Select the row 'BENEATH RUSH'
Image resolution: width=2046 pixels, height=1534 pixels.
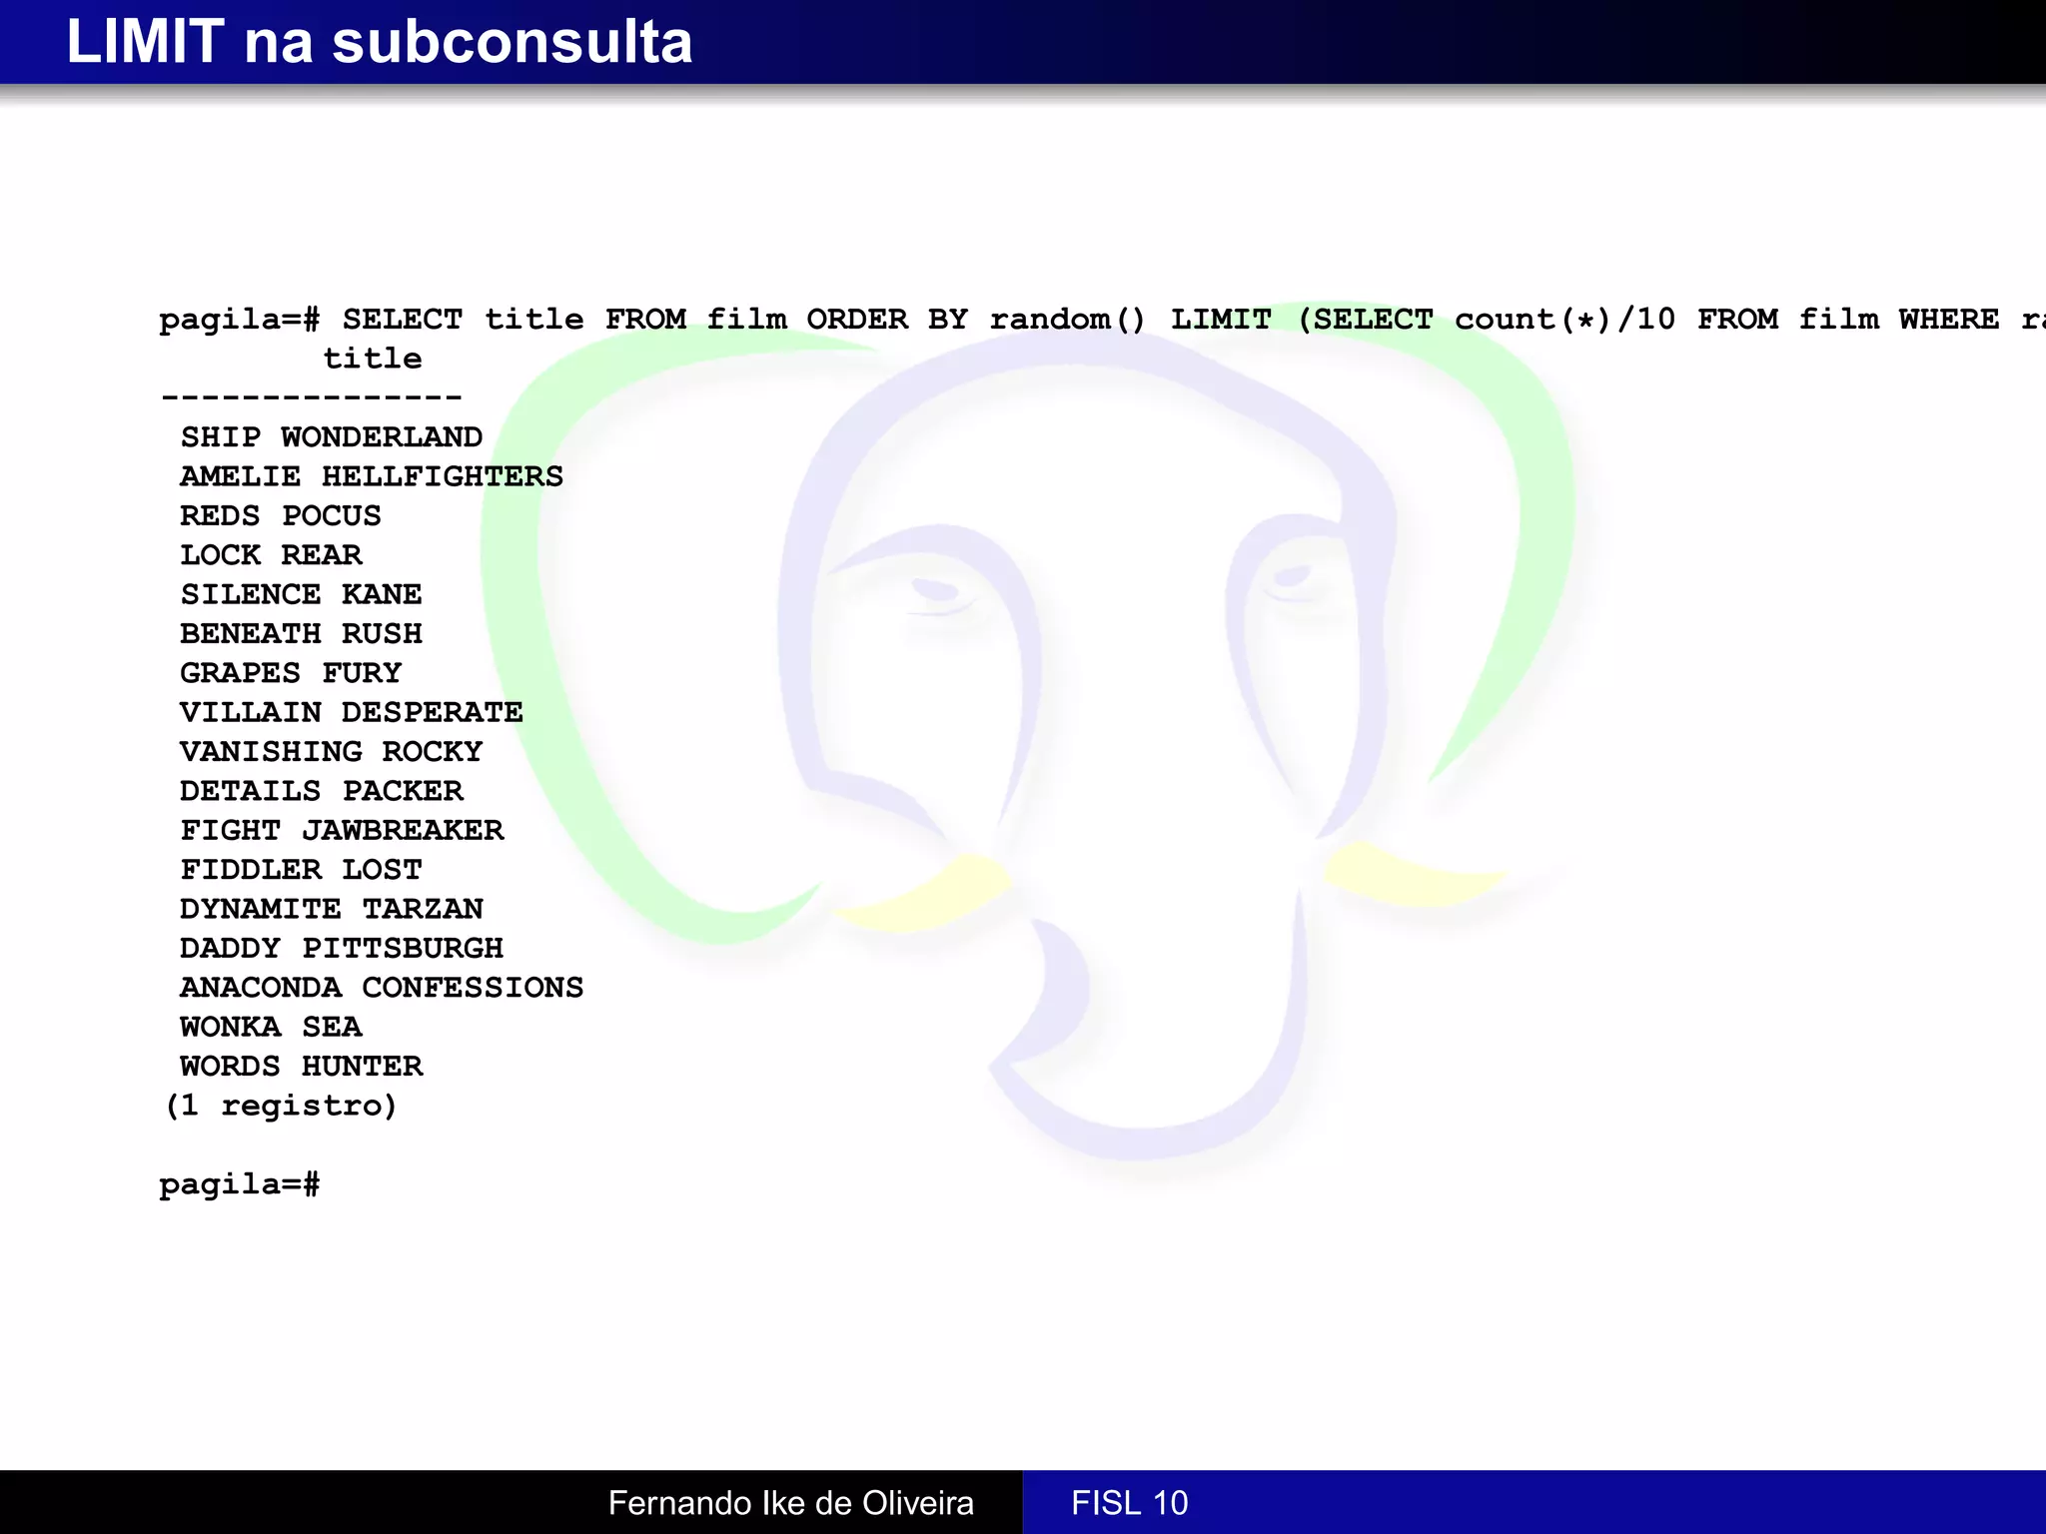(x=301, y=634)
